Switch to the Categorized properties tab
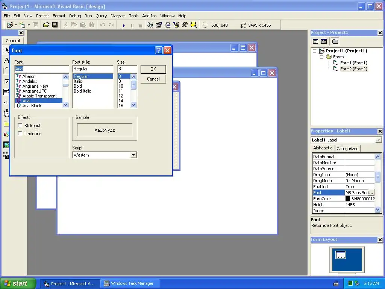The width and height of the screenshot is (385, 289). [347, 148]
